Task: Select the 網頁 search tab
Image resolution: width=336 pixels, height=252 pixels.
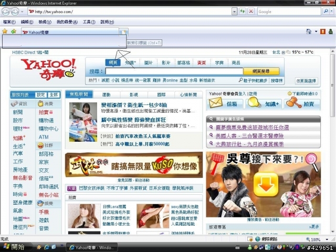Action: [113, 62]
